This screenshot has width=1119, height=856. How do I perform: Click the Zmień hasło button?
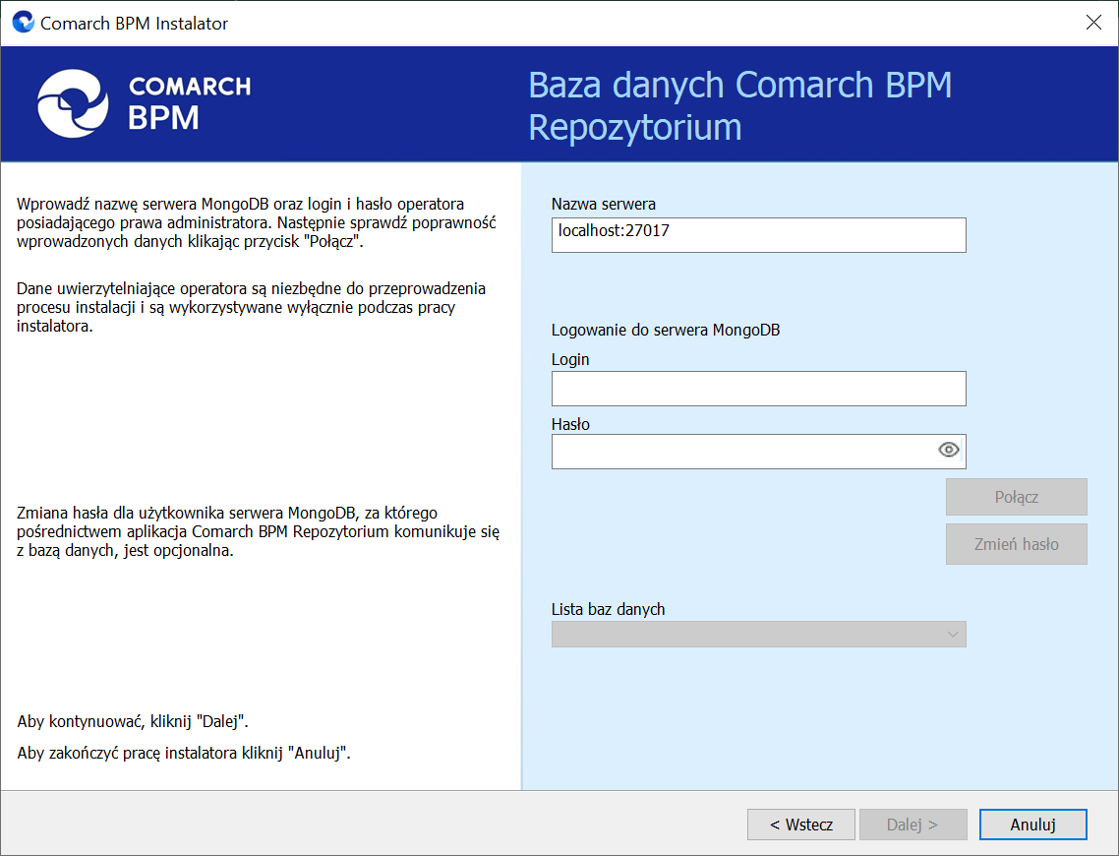[x=1016, y=544]
